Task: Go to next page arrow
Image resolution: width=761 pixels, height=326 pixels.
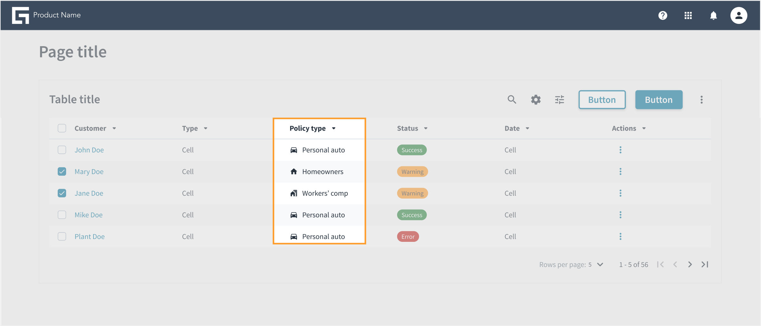Action: [x=690, y=264]
